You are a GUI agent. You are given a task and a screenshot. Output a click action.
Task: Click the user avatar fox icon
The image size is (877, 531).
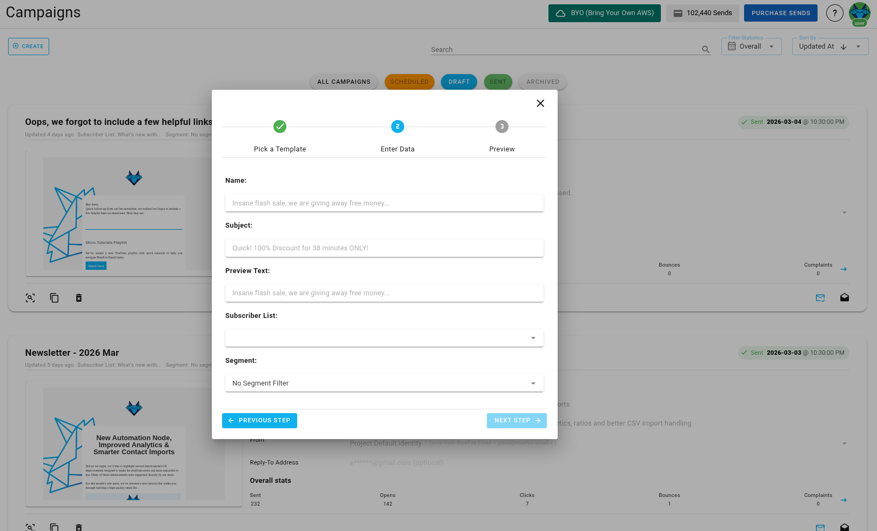(859, 12)
